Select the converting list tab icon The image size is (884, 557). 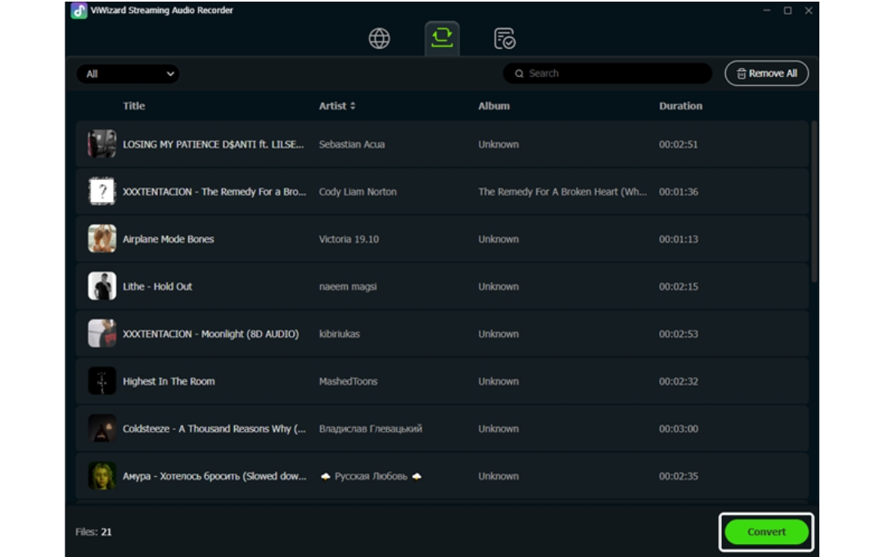[442, 38]
